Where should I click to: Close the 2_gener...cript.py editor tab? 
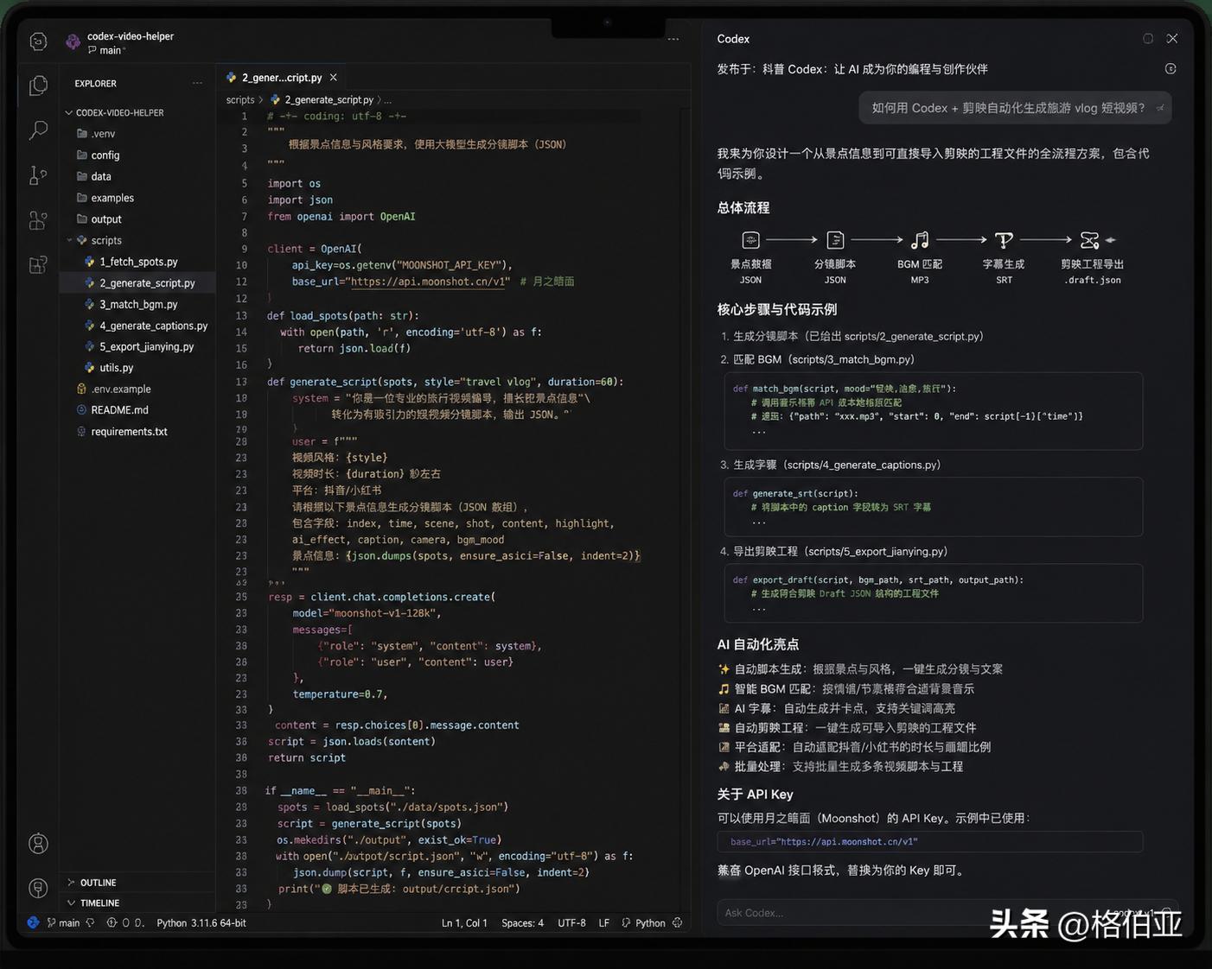pos(334,78)
